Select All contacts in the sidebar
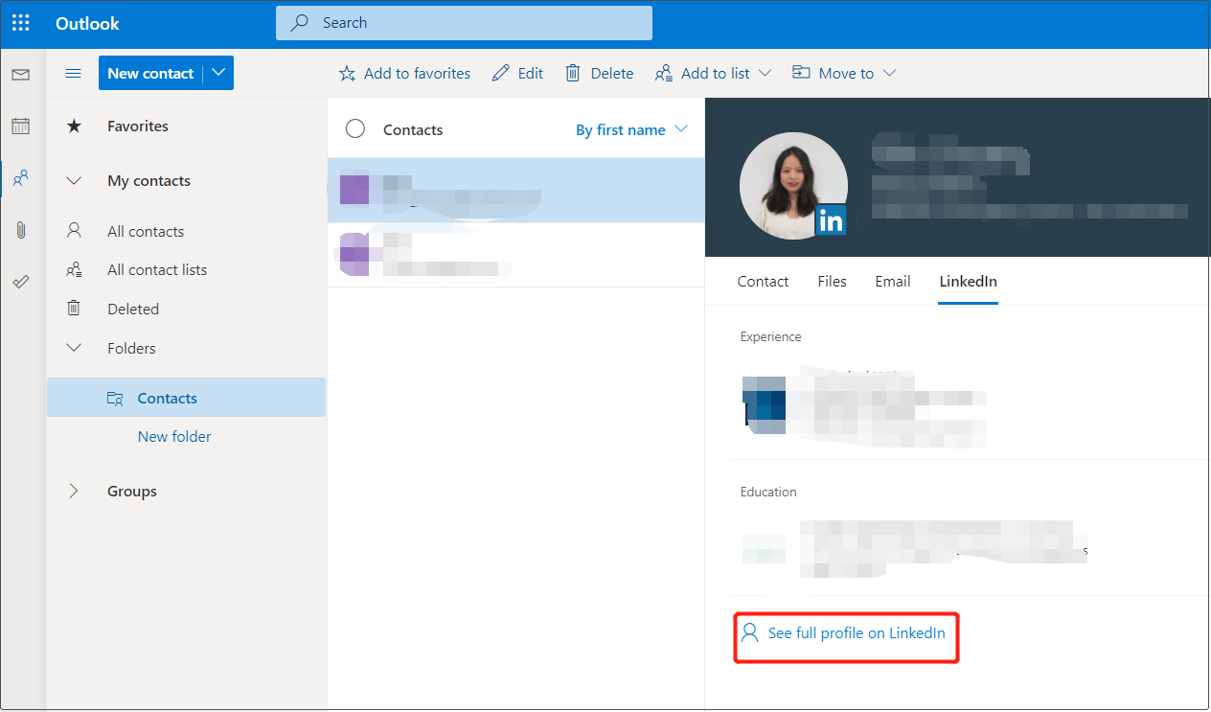 [146, 231]
